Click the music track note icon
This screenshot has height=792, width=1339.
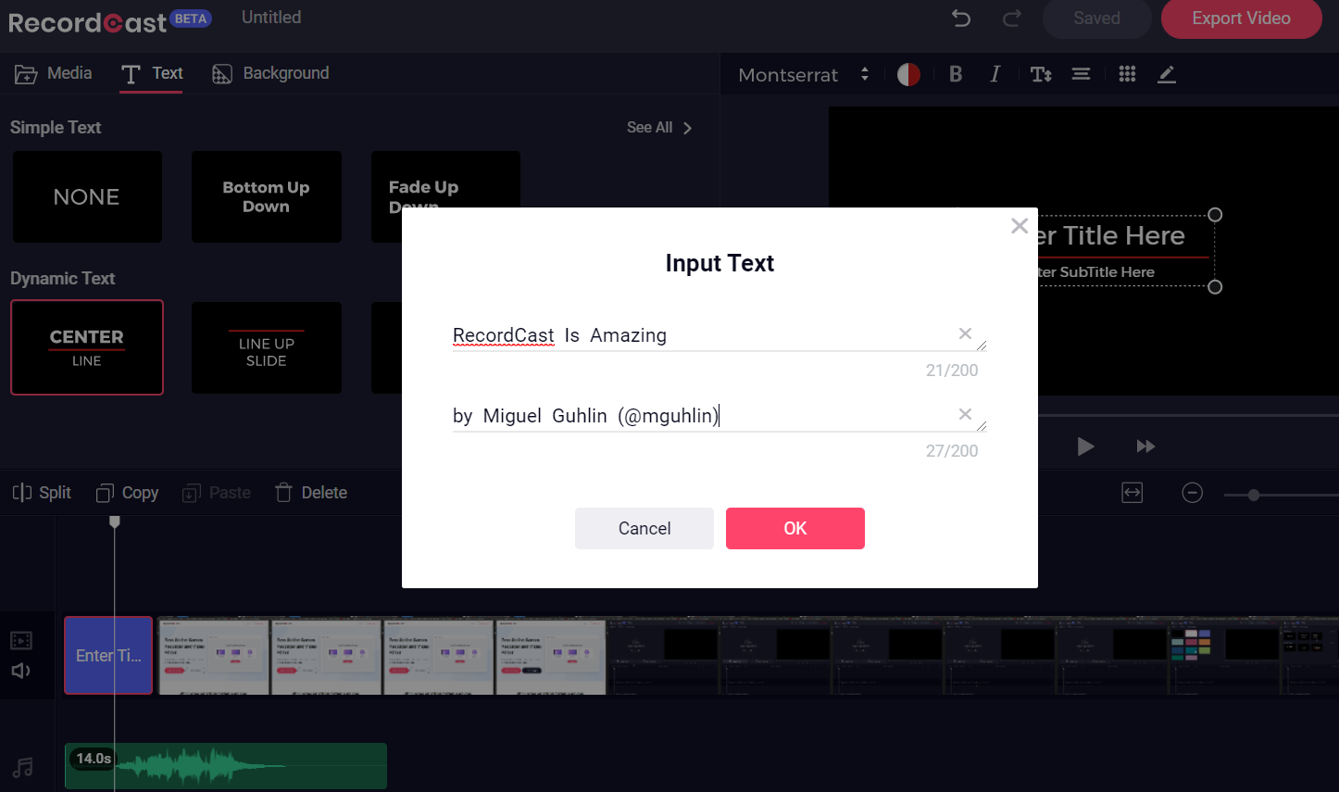tap(23, 767)
